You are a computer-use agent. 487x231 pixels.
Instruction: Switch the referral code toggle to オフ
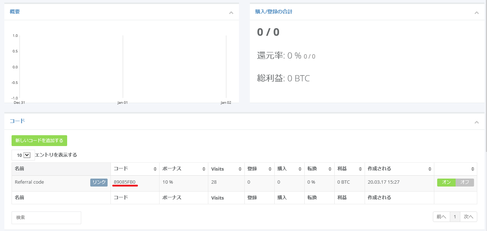coord(465,182)
